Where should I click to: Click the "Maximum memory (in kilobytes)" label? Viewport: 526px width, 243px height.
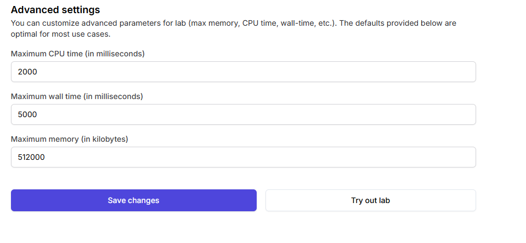pyautogui.click(x=69, y=139)
